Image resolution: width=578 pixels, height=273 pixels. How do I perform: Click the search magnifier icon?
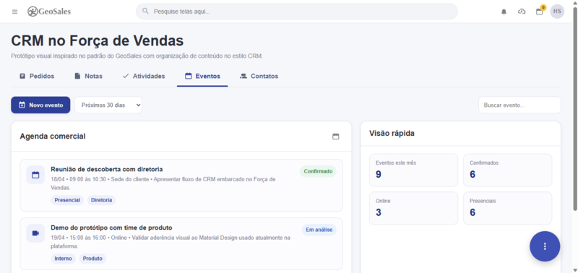[146, 11]
